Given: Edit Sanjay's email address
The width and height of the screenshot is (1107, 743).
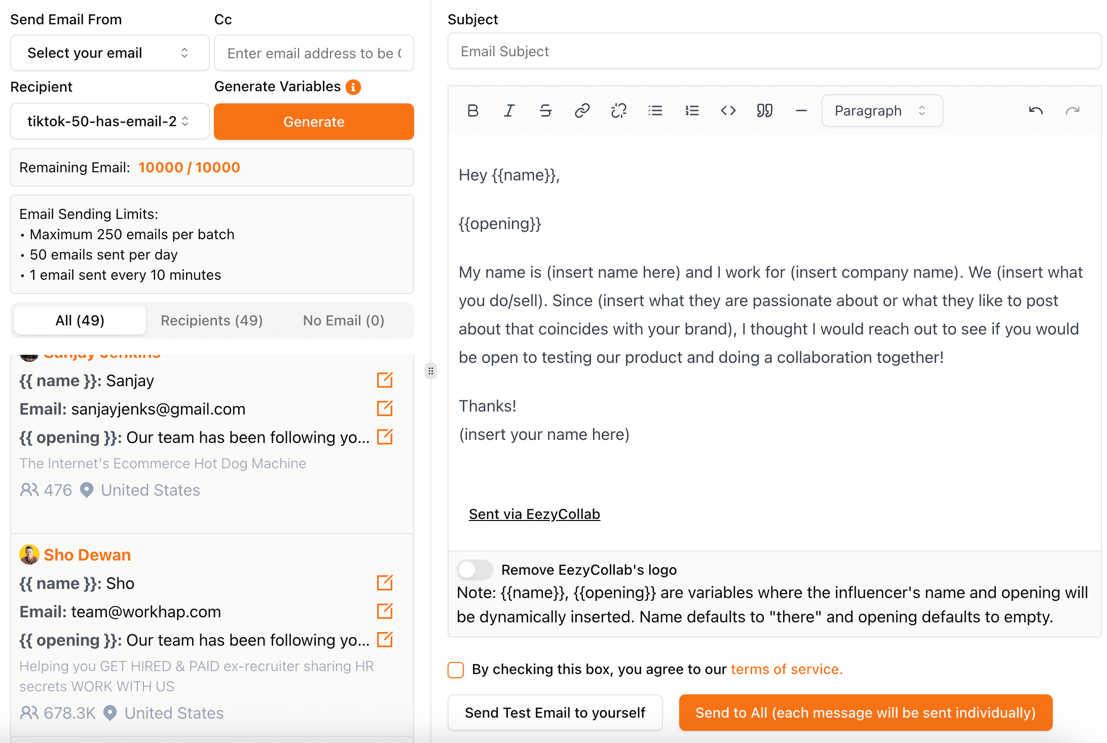Looking at the screenshot, I should [385, 408].
